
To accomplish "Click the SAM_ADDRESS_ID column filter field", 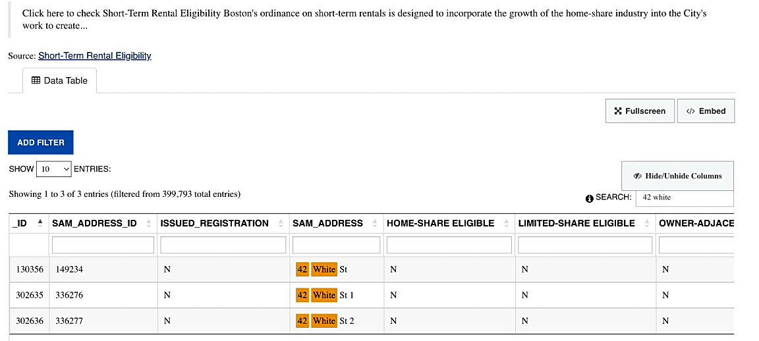I will 103,245.
